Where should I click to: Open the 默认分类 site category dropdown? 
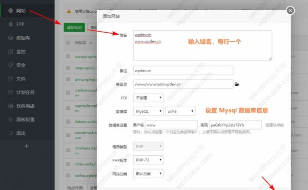pyautogui.click(x=148, y=174)
